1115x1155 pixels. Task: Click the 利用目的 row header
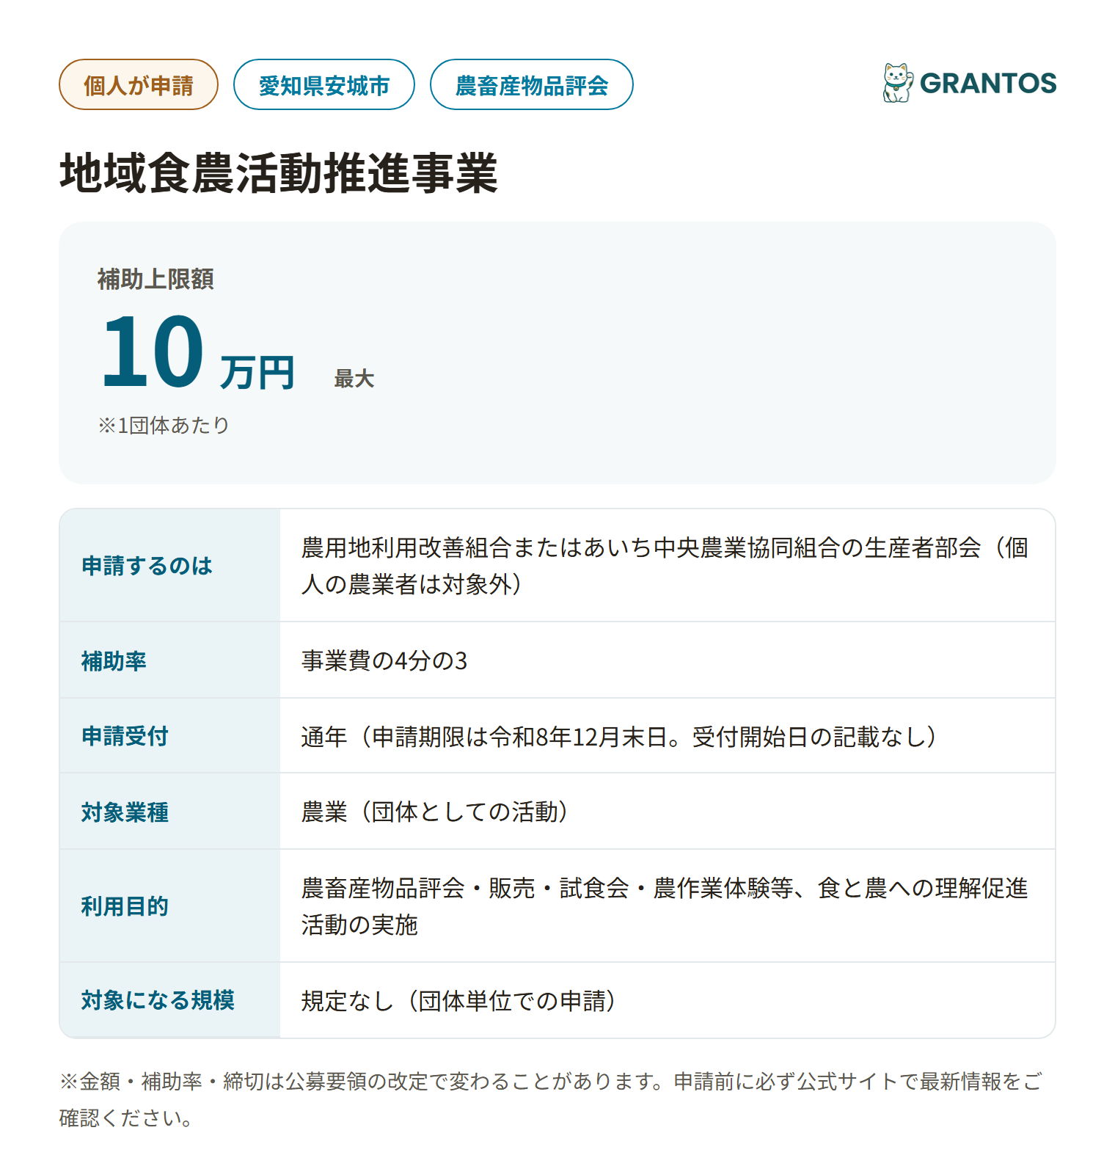click(125, 906)
